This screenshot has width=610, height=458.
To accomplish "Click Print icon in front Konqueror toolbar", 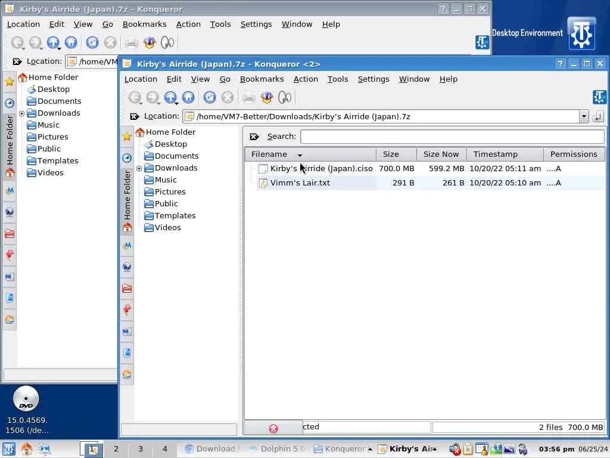I will click(248, 97).
